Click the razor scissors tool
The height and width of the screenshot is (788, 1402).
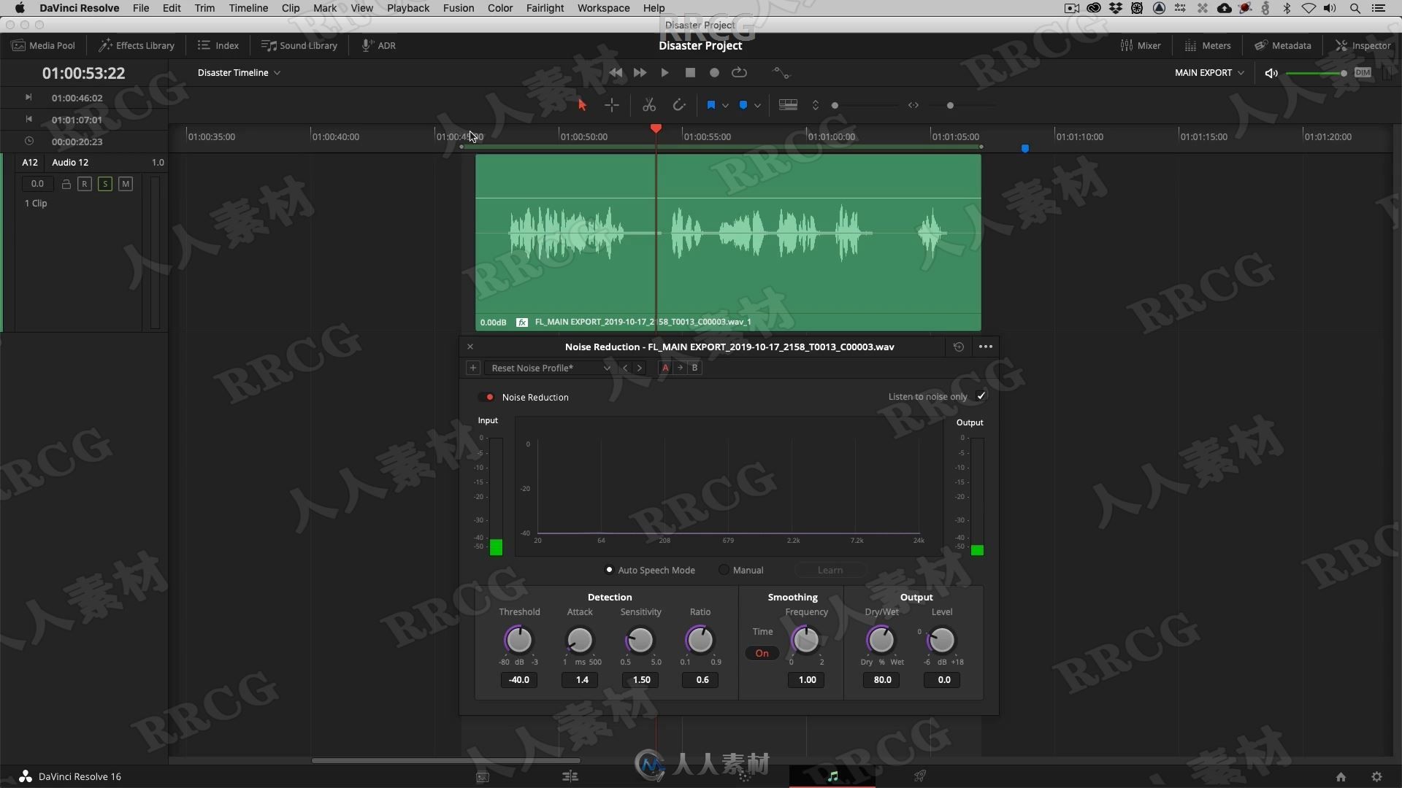tap(648, 105)
